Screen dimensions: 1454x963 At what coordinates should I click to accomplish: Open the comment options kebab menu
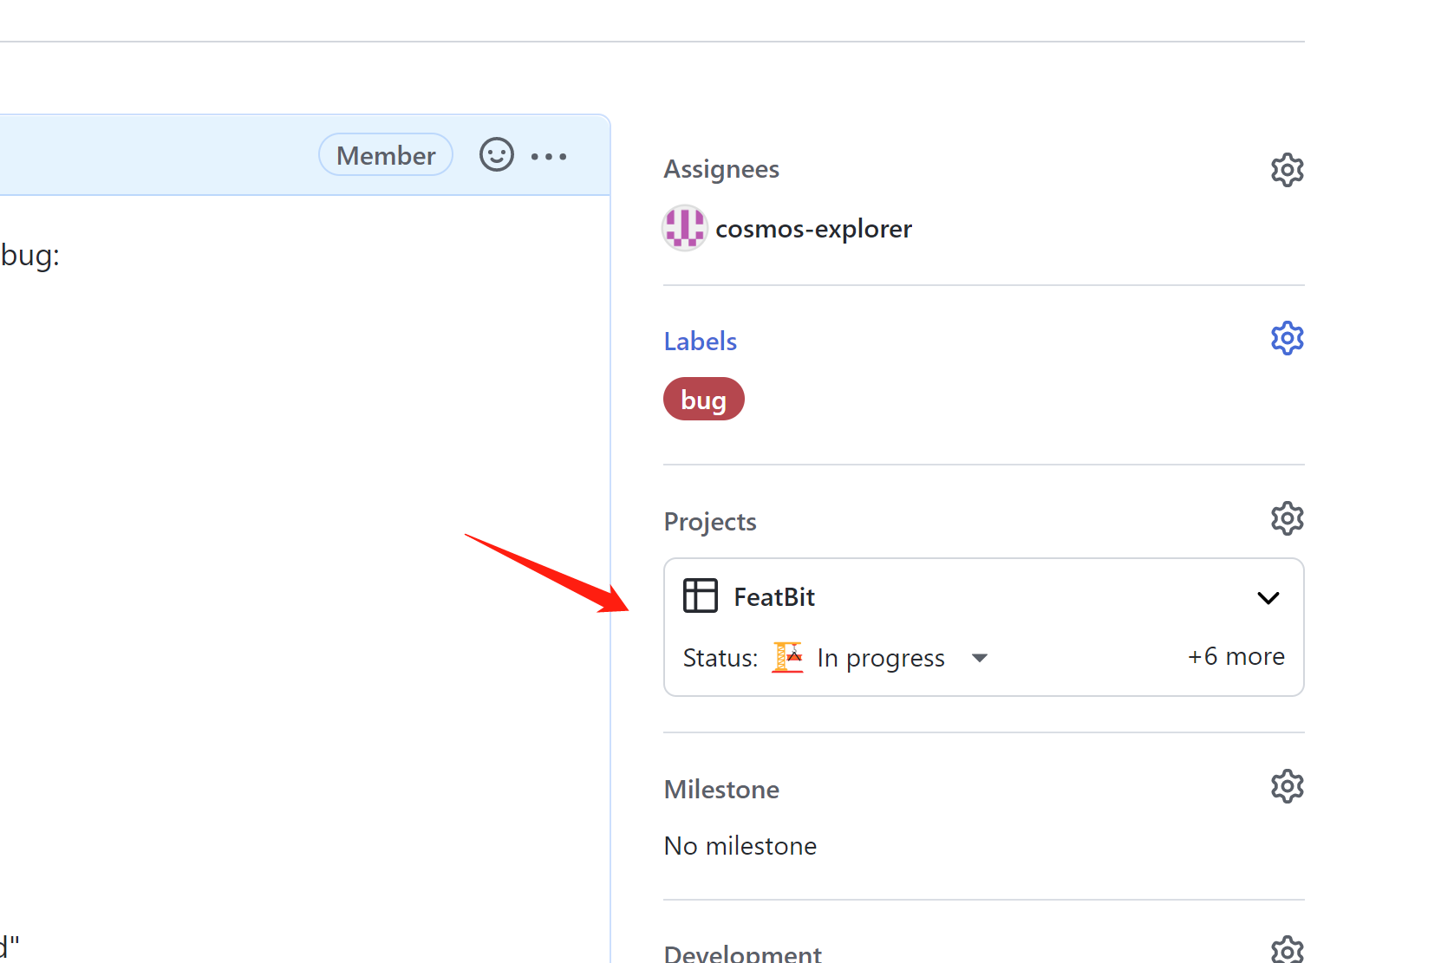point(548,156)
